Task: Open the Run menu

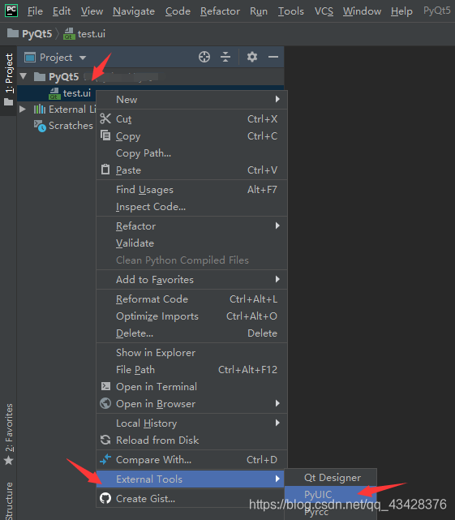Action: point(259,11)
